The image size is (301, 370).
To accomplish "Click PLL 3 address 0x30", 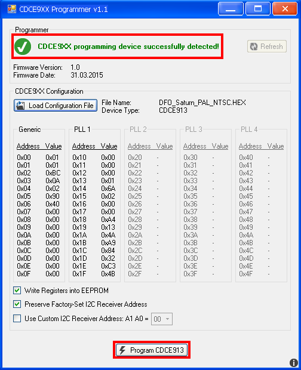I will click(x=191, y=158).
